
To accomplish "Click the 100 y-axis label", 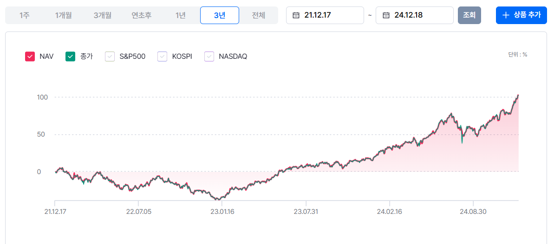I will tap(42, 97).
